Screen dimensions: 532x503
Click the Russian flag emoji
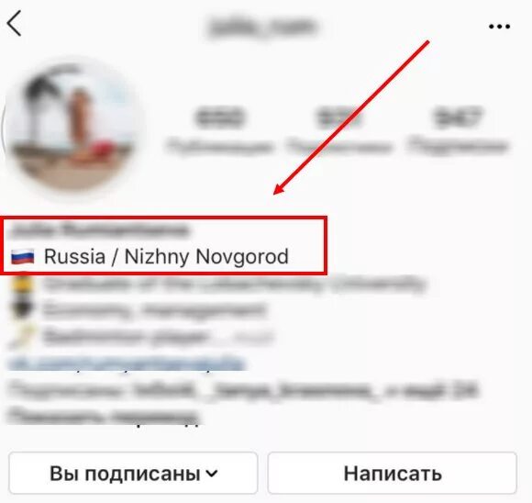coord(22,256)
